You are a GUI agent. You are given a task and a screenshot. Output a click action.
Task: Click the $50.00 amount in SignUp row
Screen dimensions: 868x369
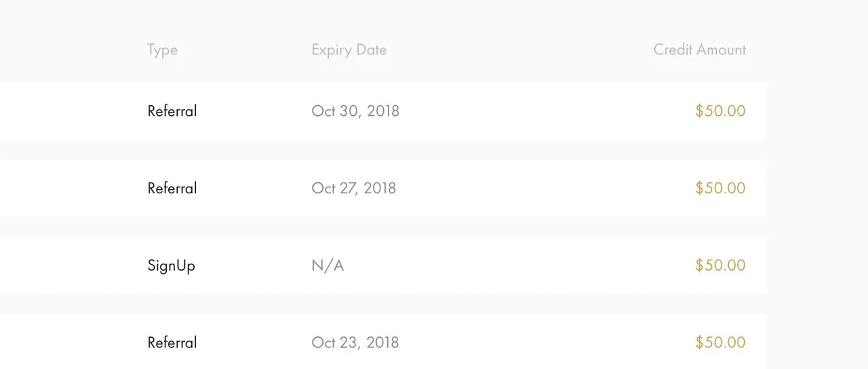720,265
